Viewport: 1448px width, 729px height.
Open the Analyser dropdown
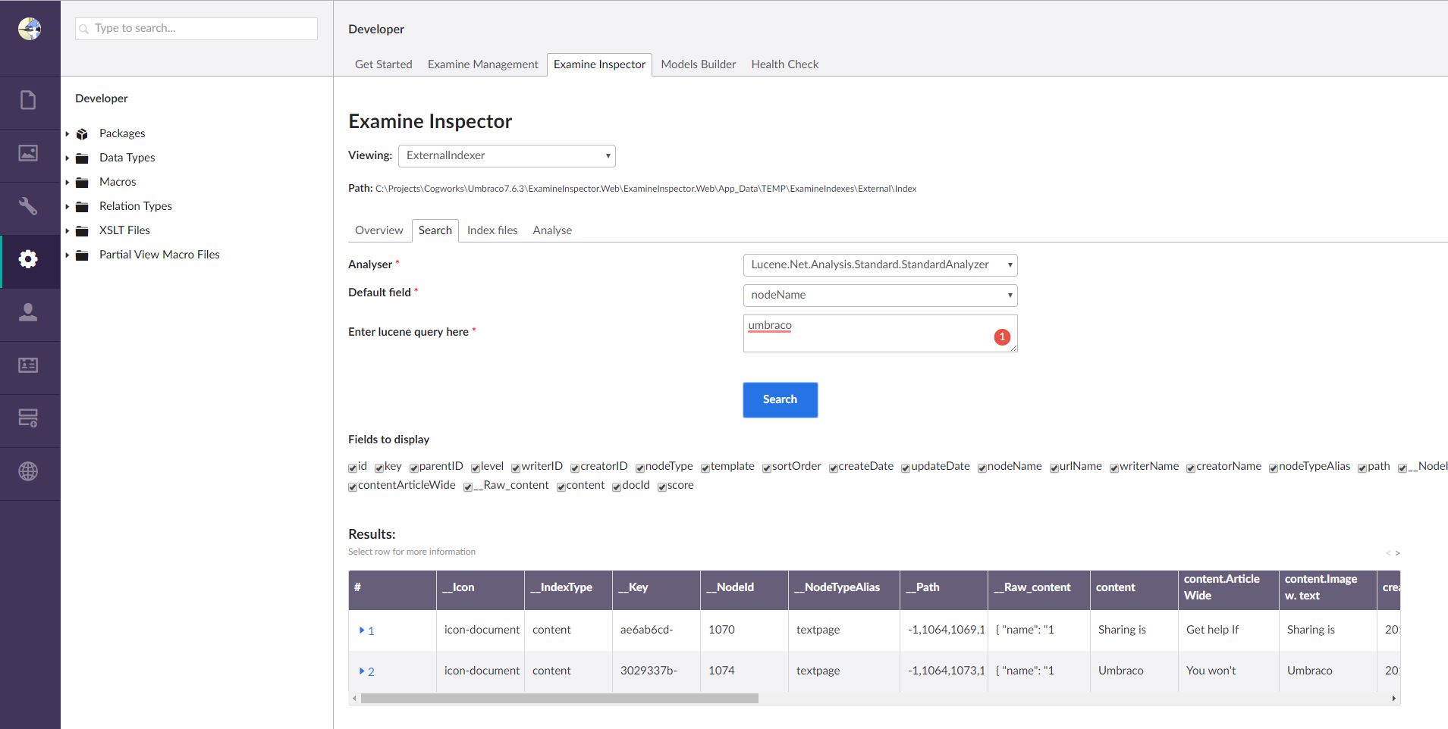[x=880, y=265]
